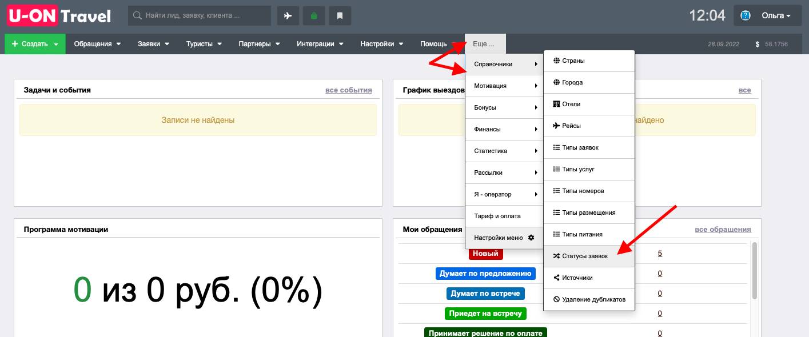This screenshot has width=809, height=337.
Task: Expand the Настройки menu
Action: pos(381,44)
